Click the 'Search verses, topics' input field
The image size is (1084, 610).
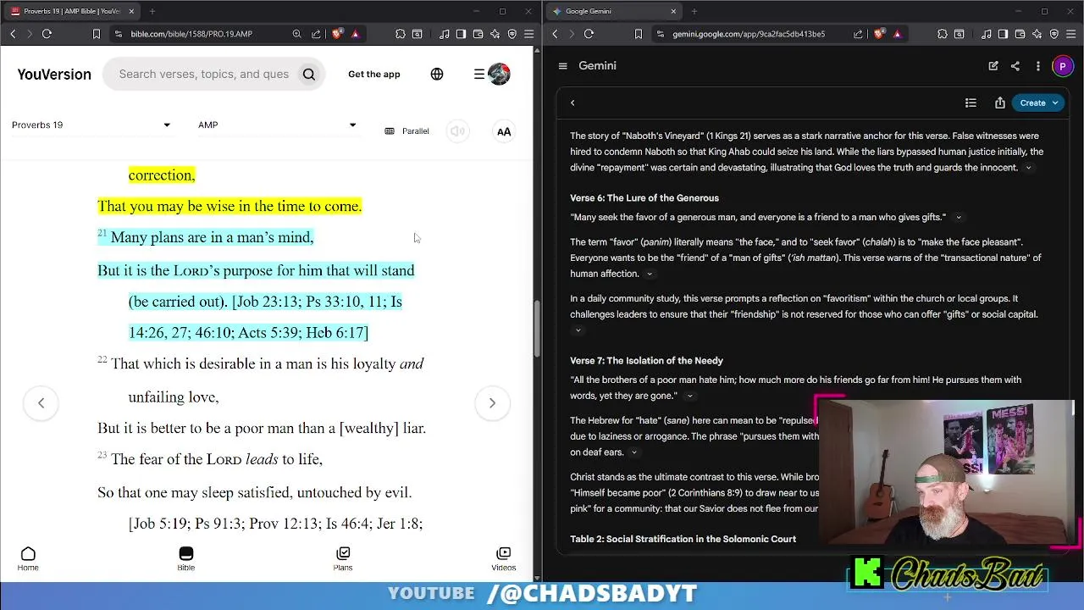pos(204,75)
